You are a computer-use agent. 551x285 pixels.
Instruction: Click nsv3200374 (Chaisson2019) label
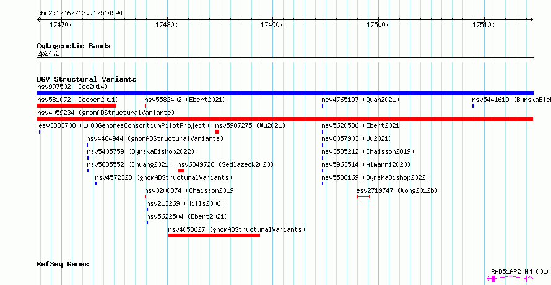point(191,190)
